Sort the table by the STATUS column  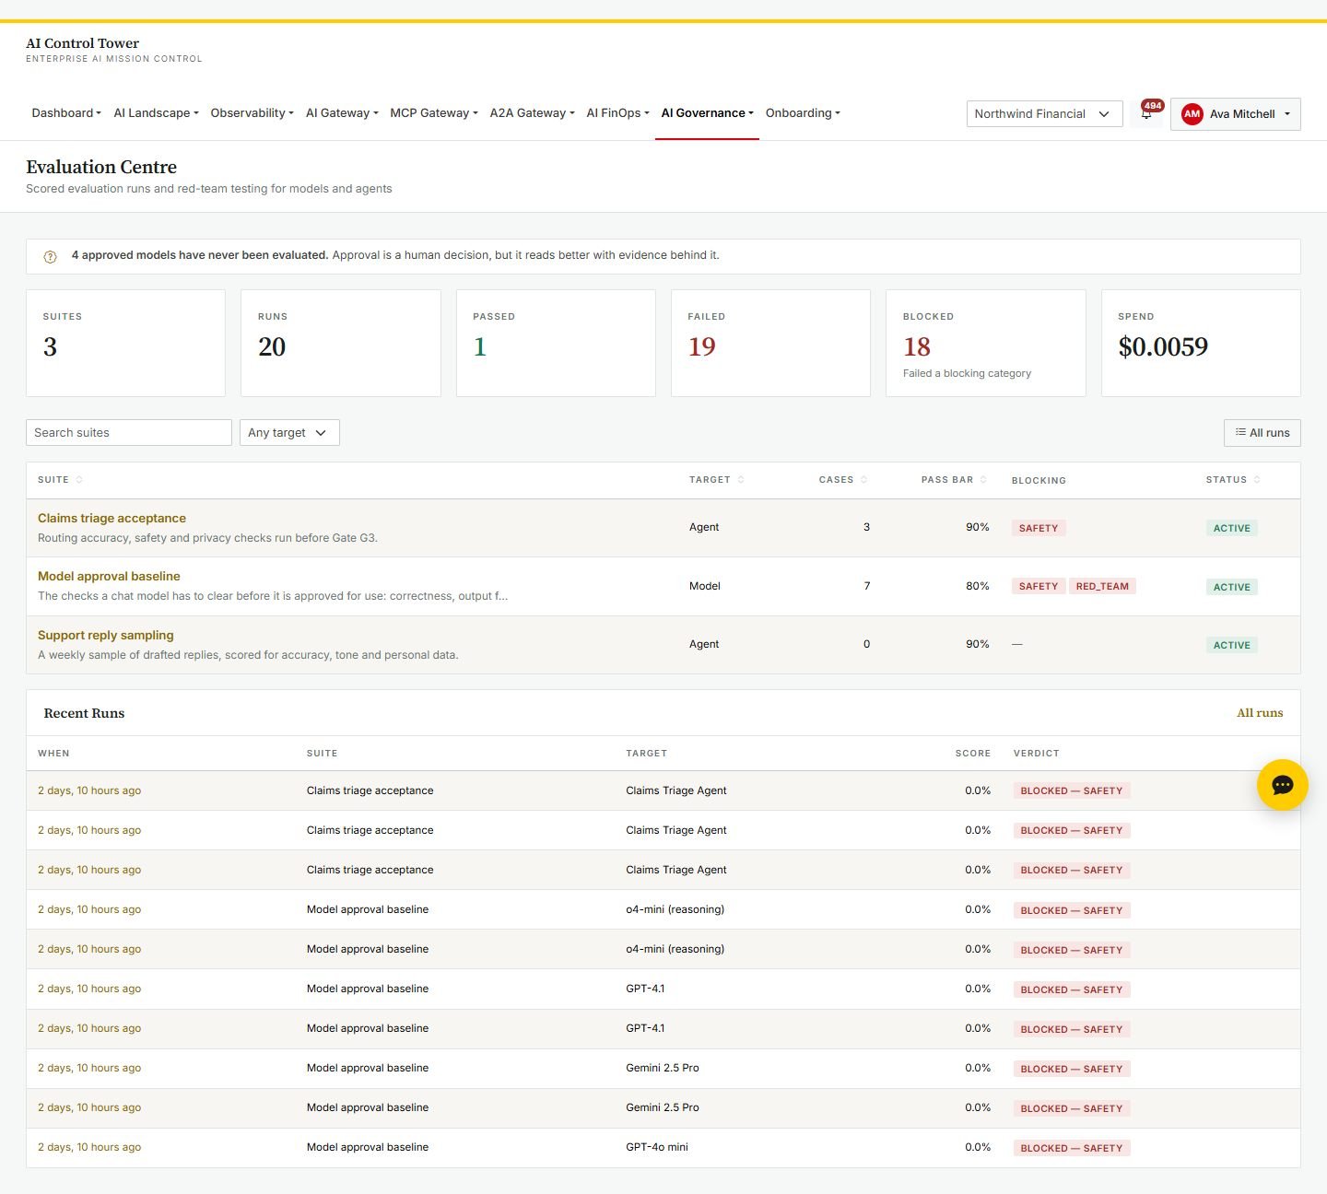[x=1233, y=479]
